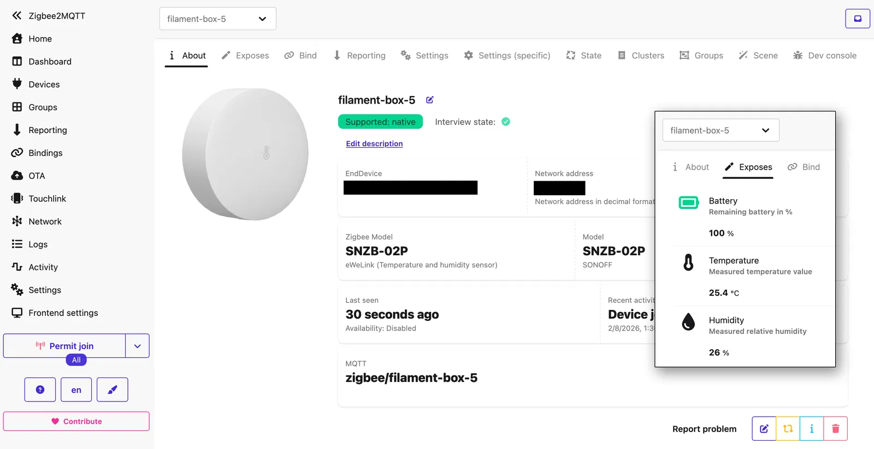Open the popup filament-box-5 dropdown
Screen dimensions: 874x449
tap(721, 130)
